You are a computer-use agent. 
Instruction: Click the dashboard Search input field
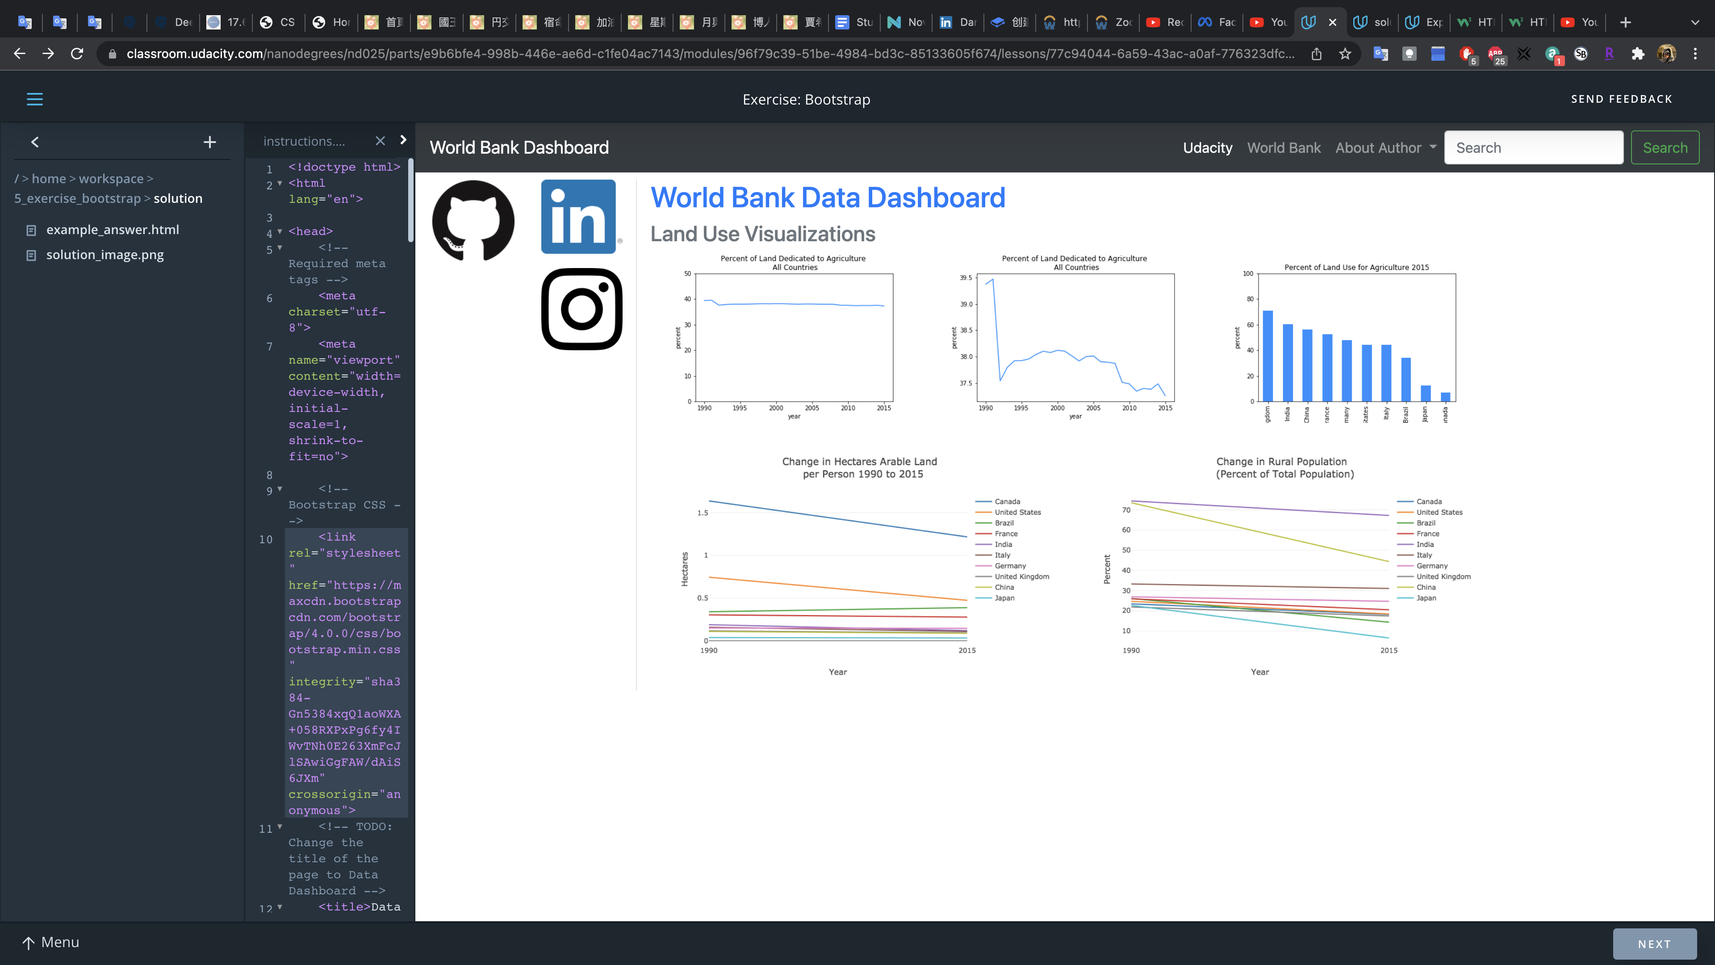tap(1533, 148)
